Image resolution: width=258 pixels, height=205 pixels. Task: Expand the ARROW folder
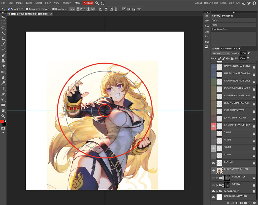[x=217, y=185]
